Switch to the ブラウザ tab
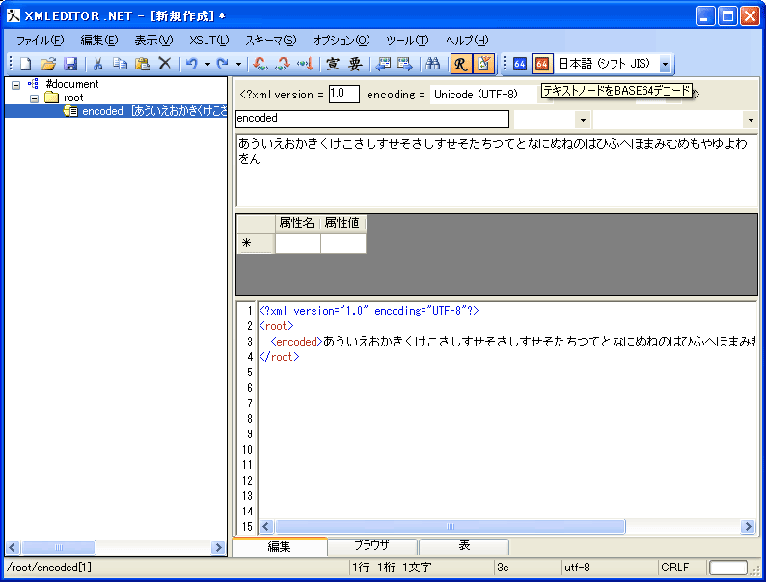This screenshot has width=766, height=582. (x=371, y=545)
